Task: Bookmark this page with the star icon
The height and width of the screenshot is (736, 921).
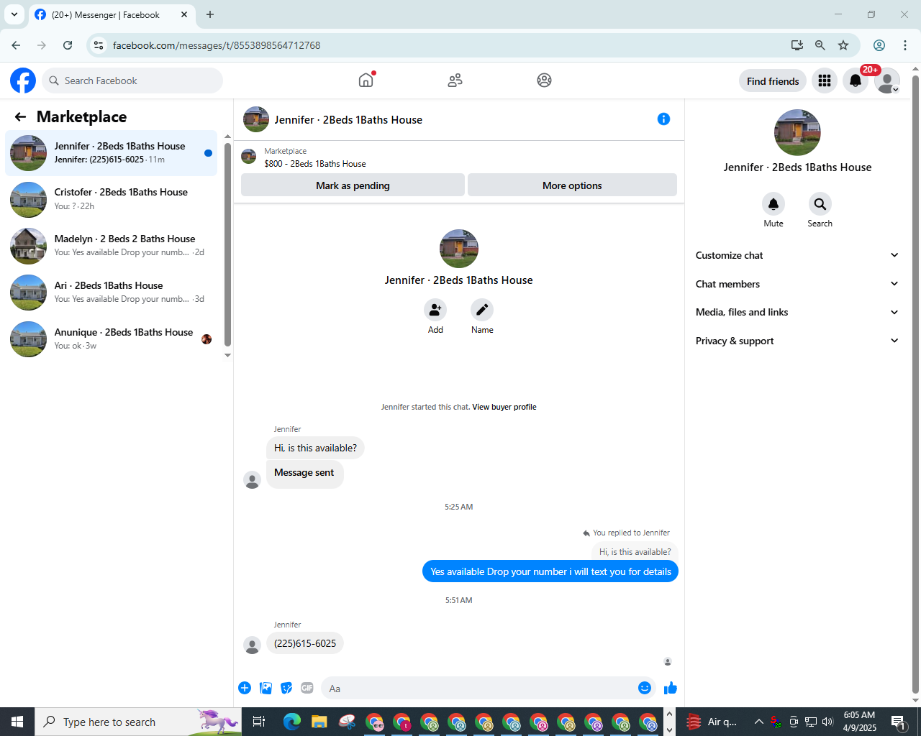Action: click(x=843, y=45)
